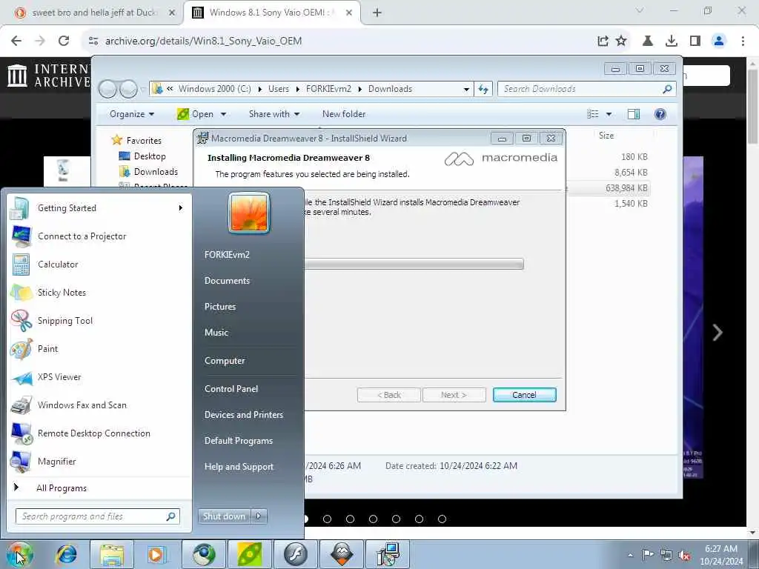This screenshot has height=569, width=759.
Task: Open address bar history dropdown
Action: point(466,89)
